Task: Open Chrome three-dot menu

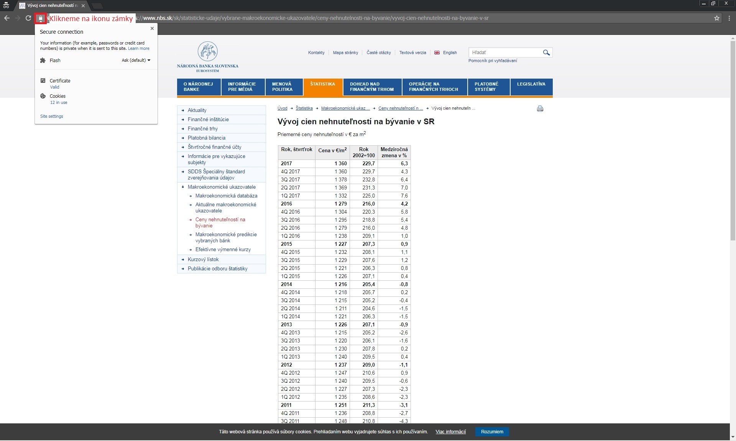Action: 729,18
